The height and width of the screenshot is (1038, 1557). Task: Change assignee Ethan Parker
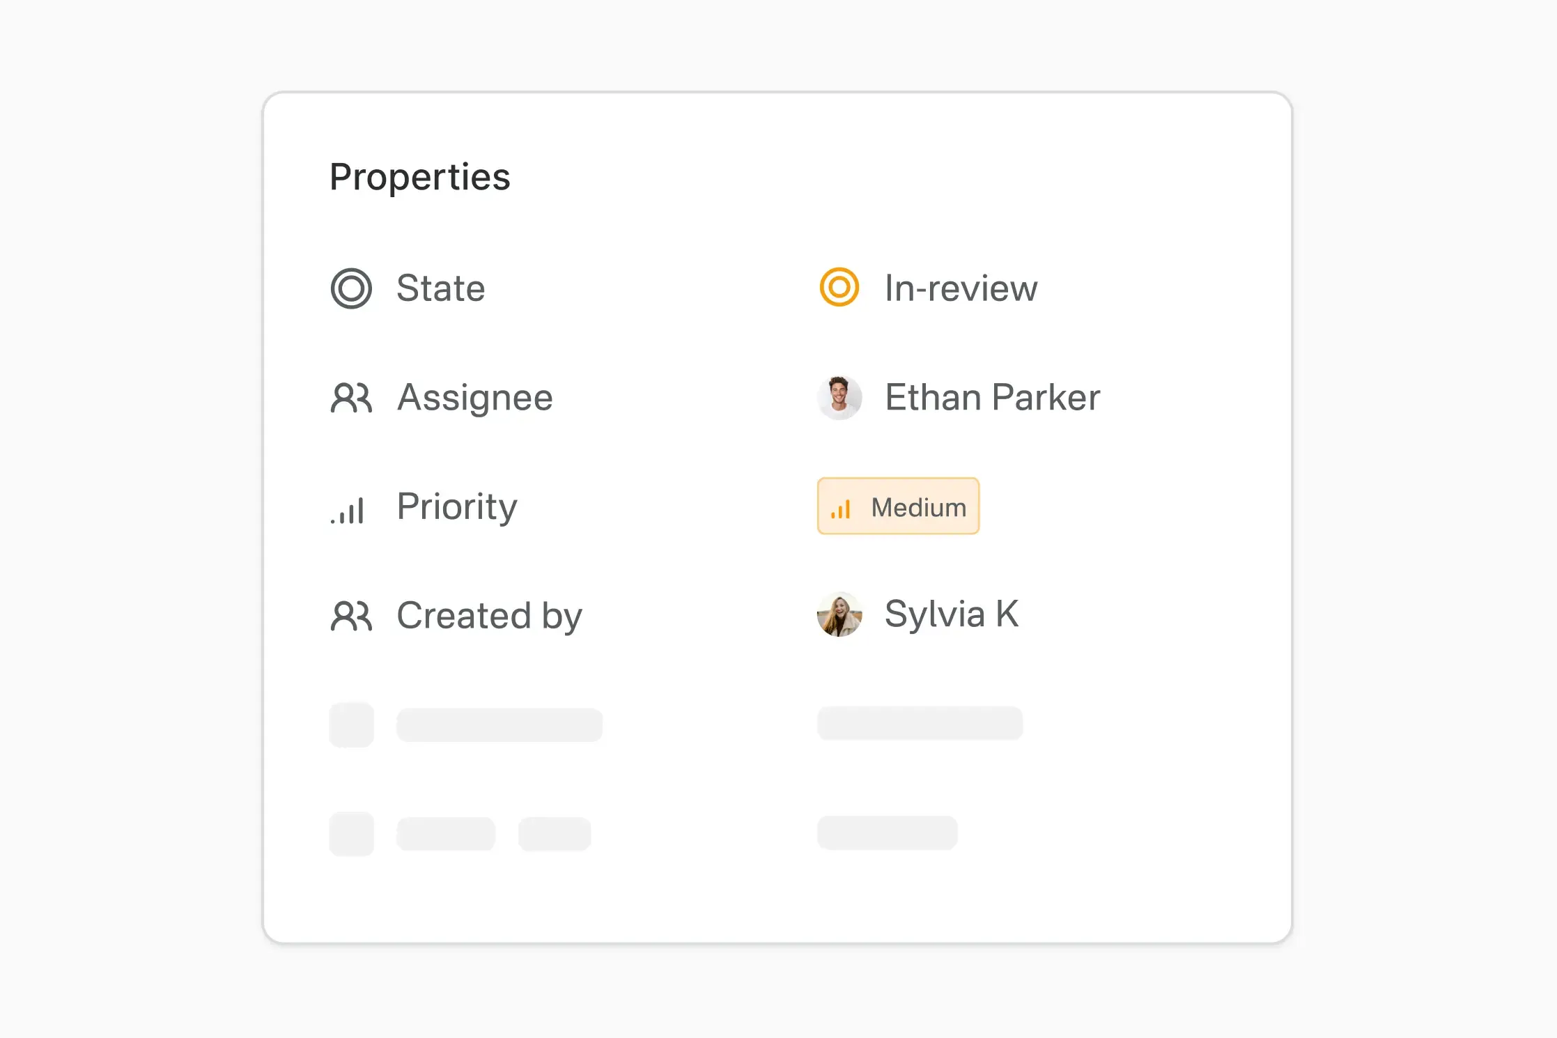click(x=992, y=398)
